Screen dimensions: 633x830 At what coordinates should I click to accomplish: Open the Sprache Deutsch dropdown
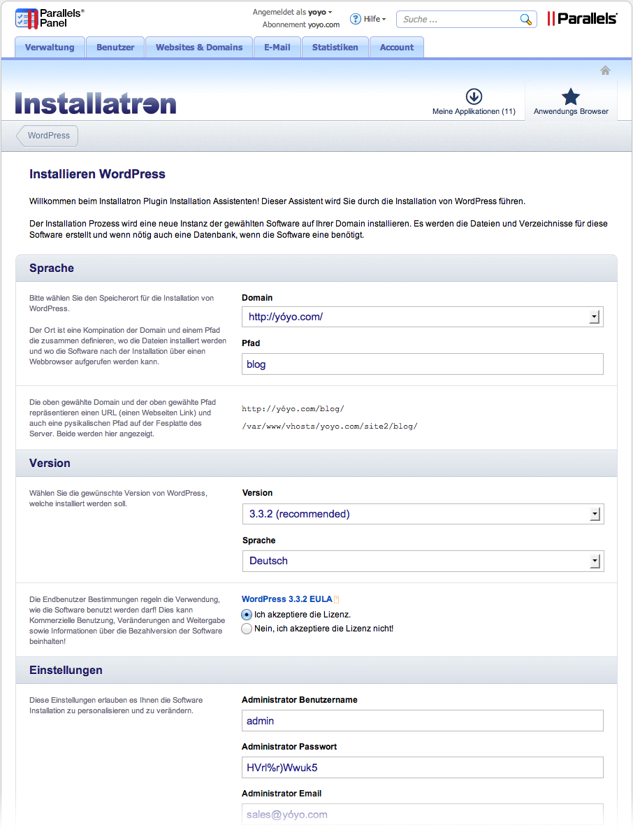pos(423,561)
